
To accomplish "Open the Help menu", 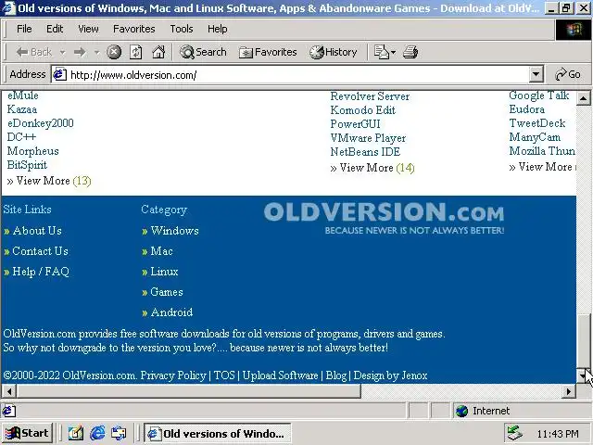I will tap(218, 29).
